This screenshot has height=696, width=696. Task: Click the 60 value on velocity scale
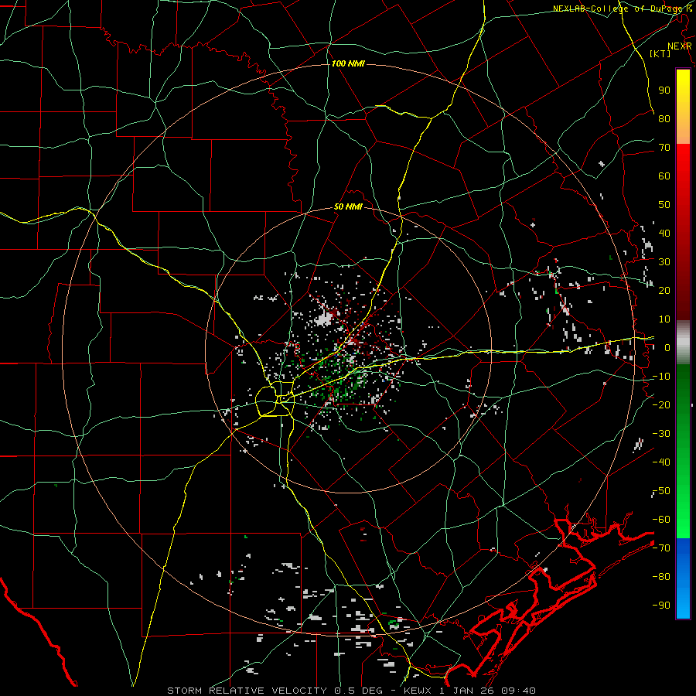point(664,176)
